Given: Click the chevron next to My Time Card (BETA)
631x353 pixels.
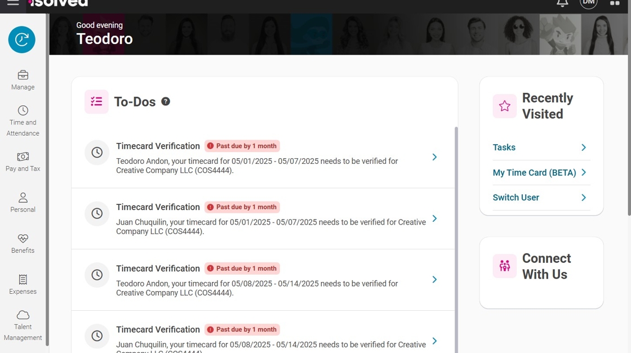Looking at the screenshot, I should [584, 172].
